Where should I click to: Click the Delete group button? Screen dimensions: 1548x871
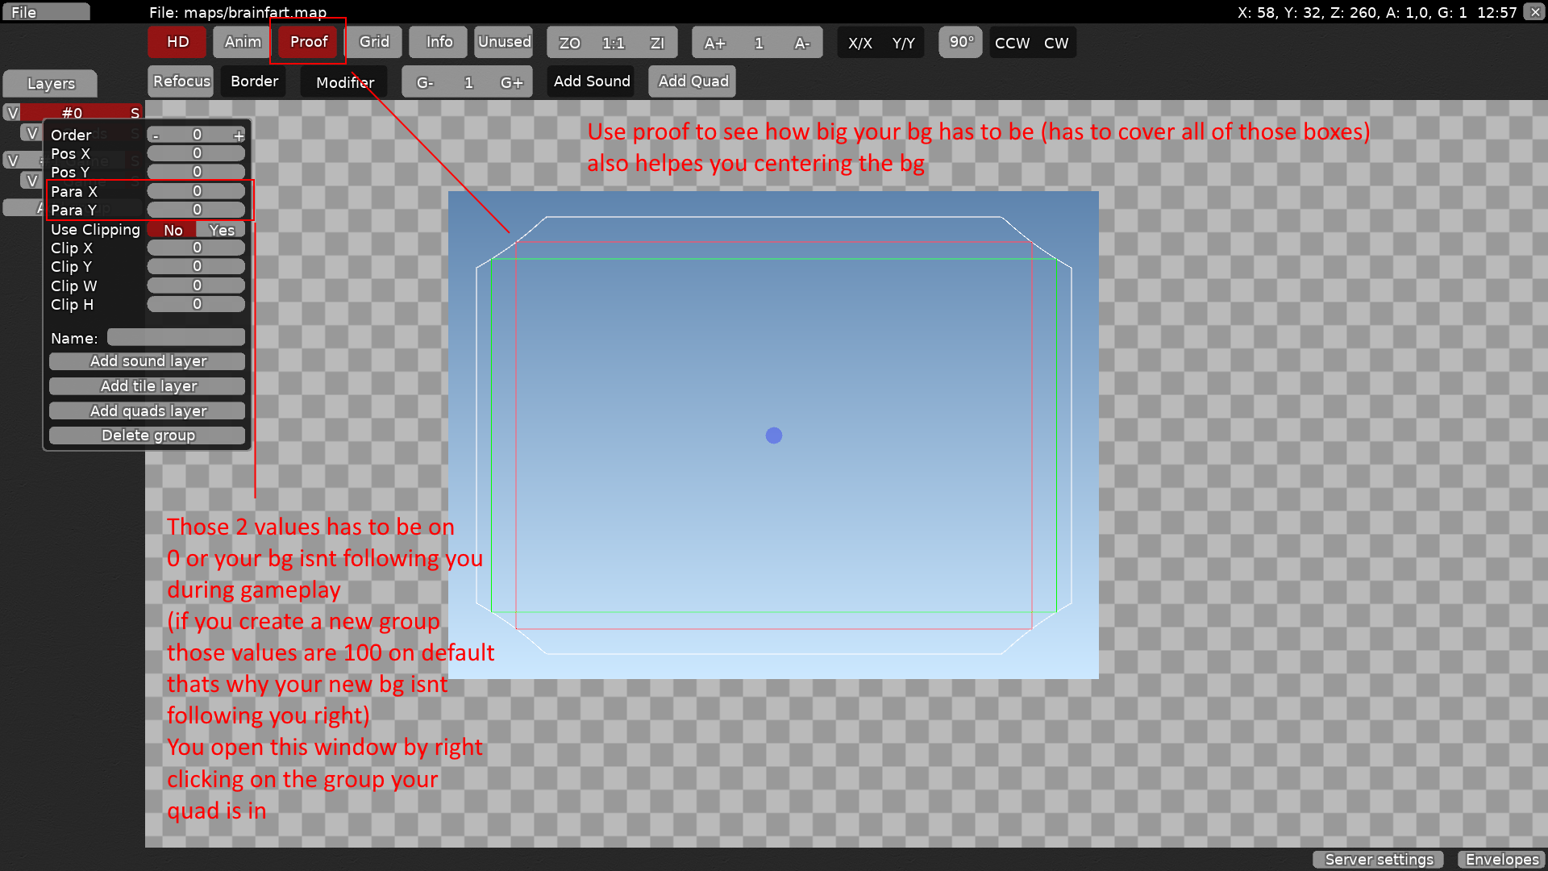pyautogui.click(x=148, y=435)
